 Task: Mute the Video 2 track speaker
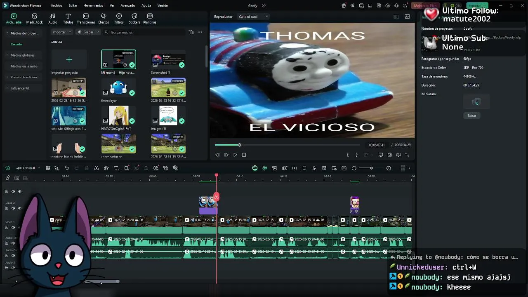pyautogui.click(x=13, y=208)
